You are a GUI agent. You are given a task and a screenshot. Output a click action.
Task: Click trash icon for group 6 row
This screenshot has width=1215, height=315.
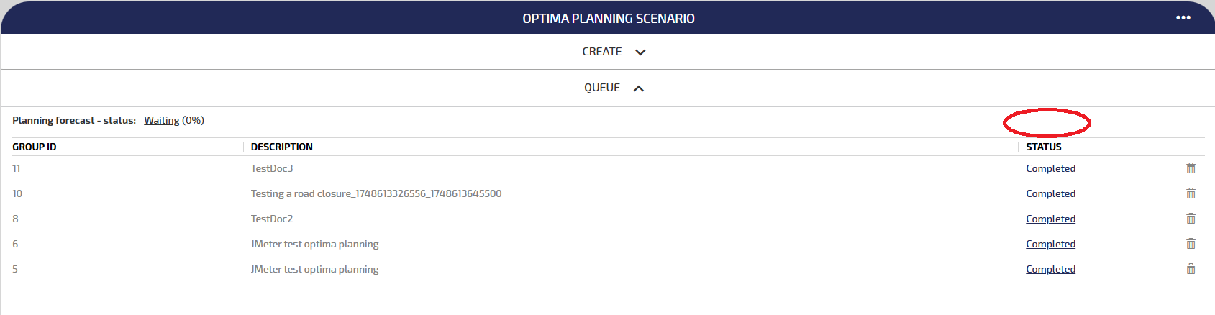click(x=1191, y=244)
